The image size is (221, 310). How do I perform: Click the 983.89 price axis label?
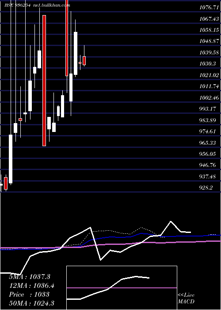(208, 120)
